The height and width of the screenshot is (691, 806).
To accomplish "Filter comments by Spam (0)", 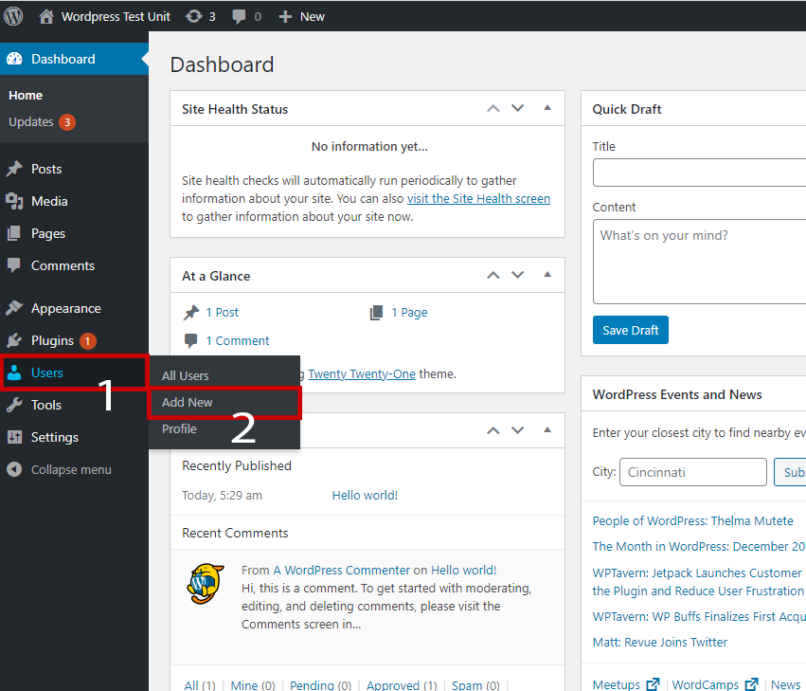I will (475, 684).
